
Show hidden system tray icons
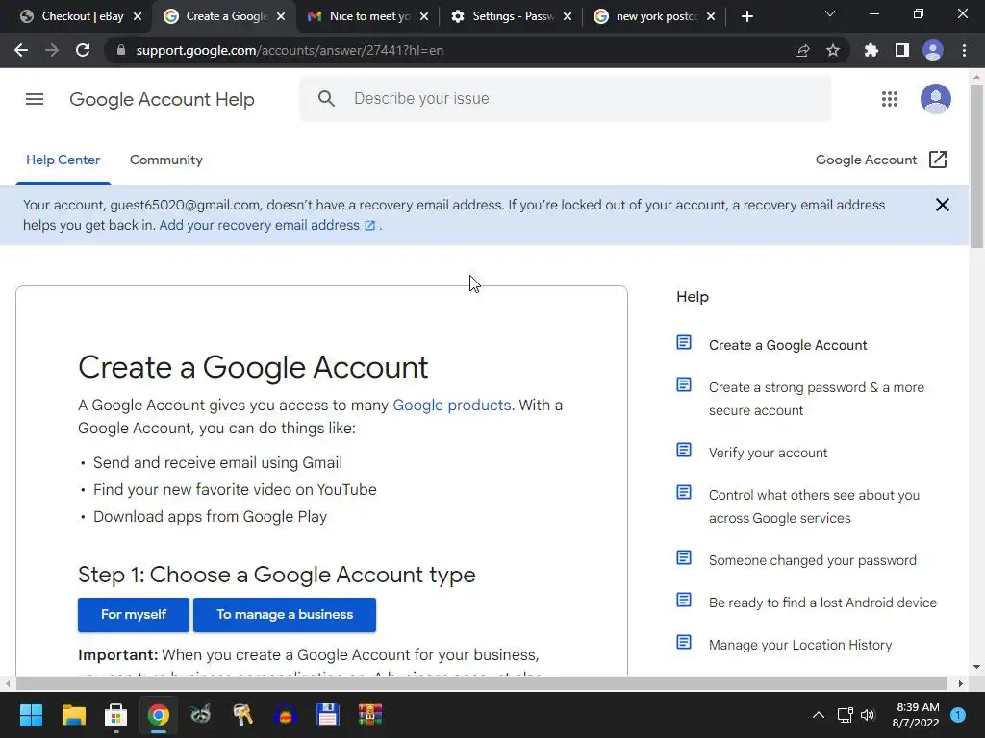819,715
